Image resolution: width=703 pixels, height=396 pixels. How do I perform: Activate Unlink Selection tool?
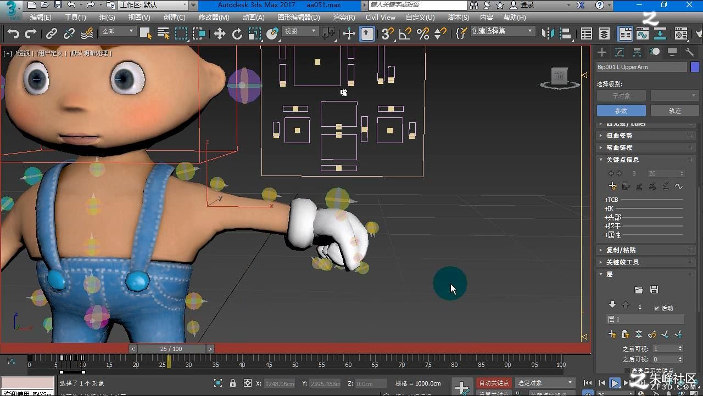pos(69,34)
